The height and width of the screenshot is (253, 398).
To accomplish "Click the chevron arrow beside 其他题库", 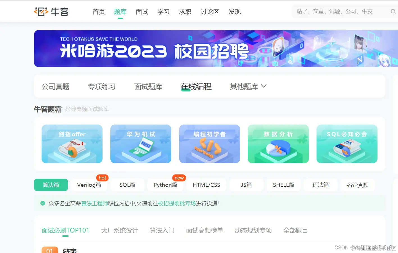I will pyautogui.click(x=263, y=86).
